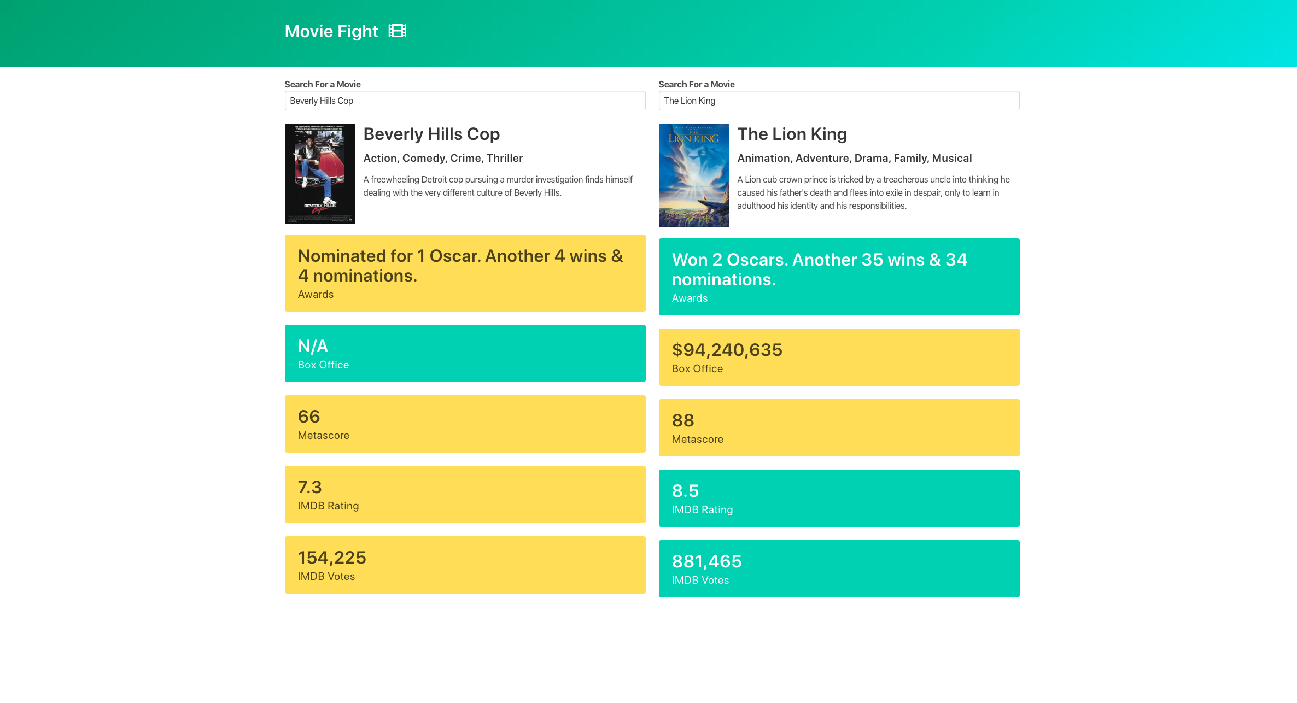The image size is (1297, 703).
Task: Click Beverly Hills Cop movie poster thumbnail
Action: (319, 173)
